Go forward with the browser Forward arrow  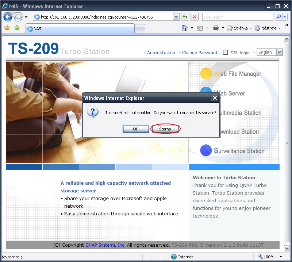point(18,17)
